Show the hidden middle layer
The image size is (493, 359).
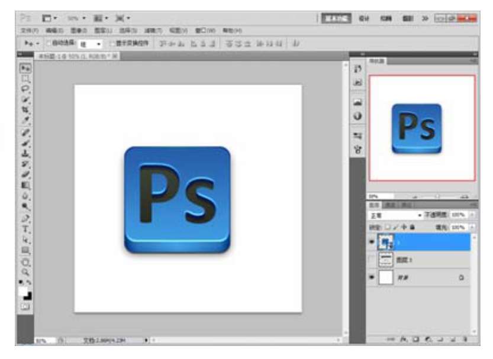(x=372, y=260)
